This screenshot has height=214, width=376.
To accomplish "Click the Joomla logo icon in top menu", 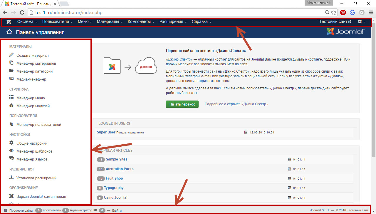I will (x=9, y=22).
